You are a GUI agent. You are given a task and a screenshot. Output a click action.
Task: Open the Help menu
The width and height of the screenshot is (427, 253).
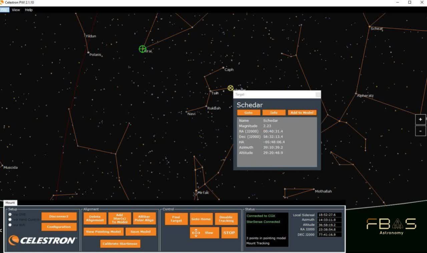pos(29,10)
